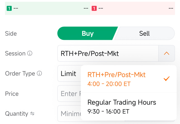Select the Buy side
Screen dimensions: 180x124
point(87,34)
